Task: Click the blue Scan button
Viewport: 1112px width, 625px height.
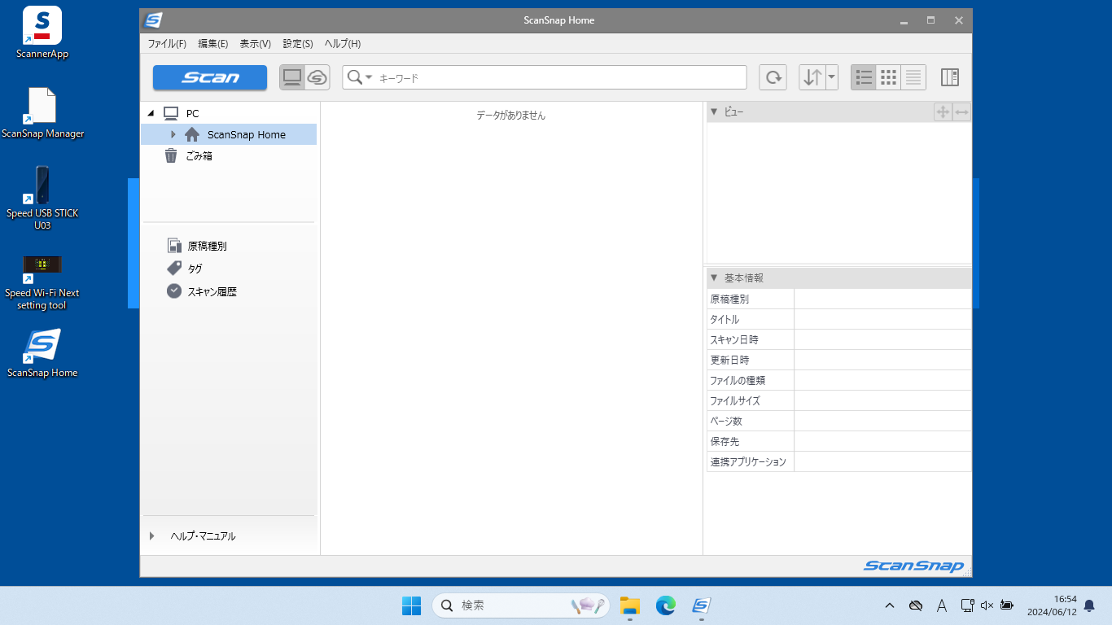Action: click(x=210, y=77)
